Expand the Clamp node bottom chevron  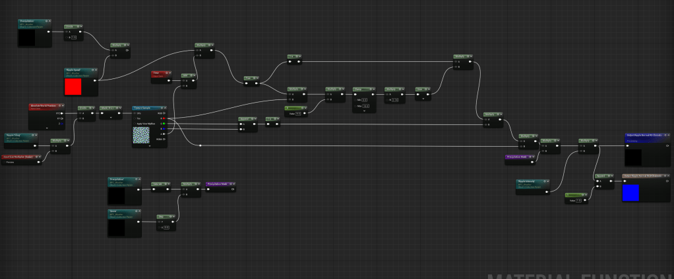click(x=363, y=111)
